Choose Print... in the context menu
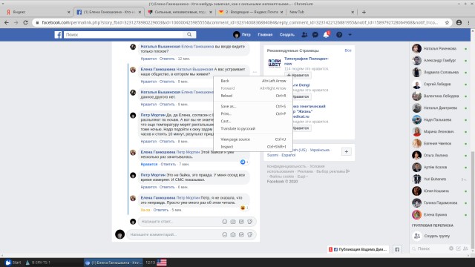The width and height of the screenshot is (475, 267). tap(253, 113)
